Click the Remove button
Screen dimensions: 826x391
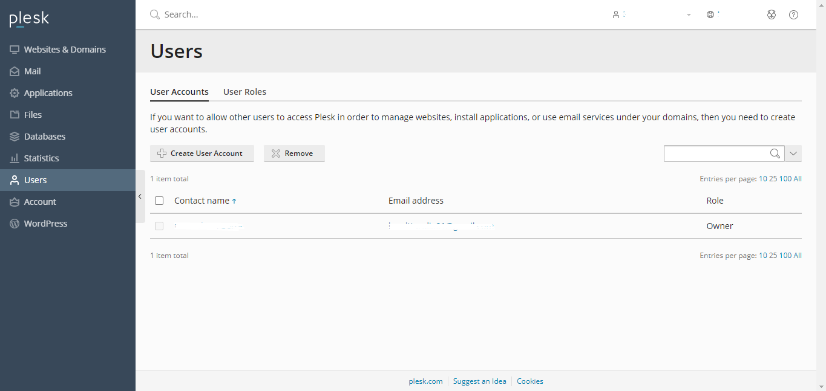click(x=294, y=153)
